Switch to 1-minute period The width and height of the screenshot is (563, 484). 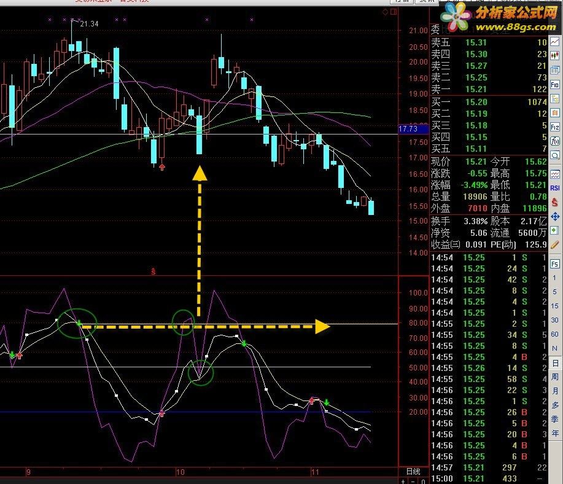(555, 278)
